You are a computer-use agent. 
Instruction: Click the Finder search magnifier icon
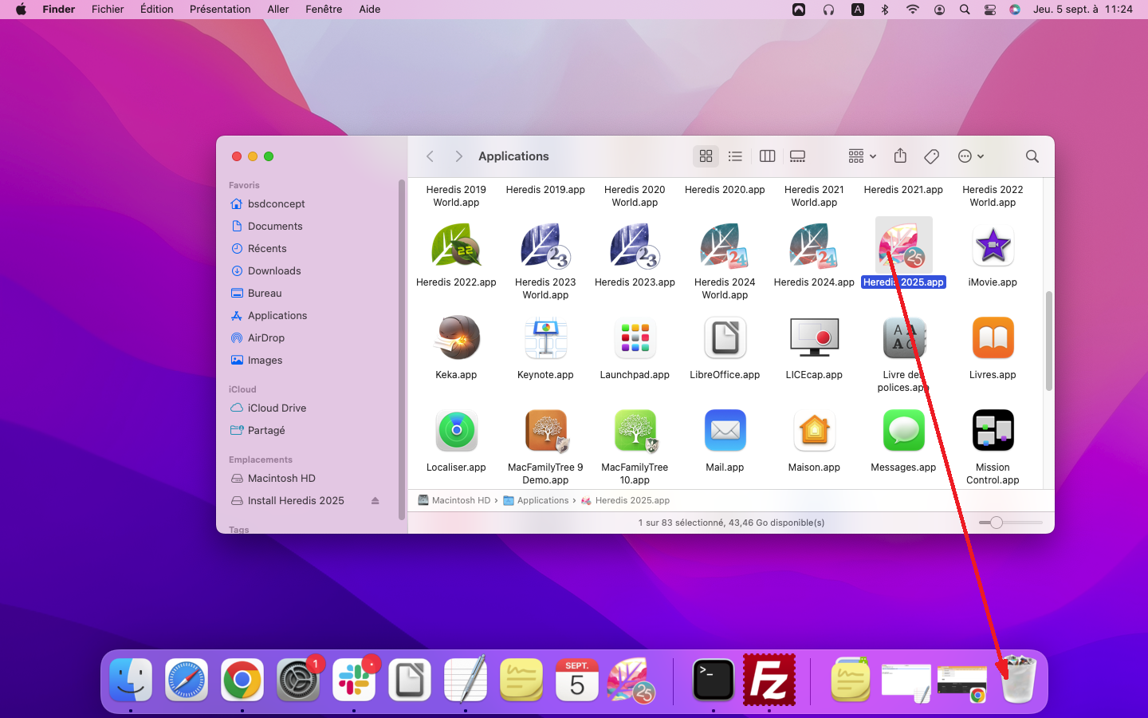tap(1032, 156)
